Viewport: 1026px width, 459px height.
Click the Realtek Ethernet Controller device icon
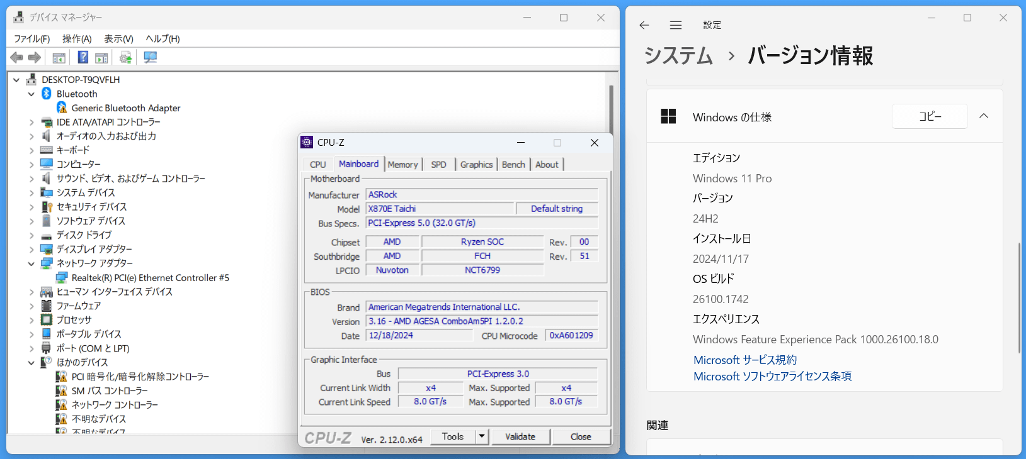pyautogui.click(x=62, y=278)
